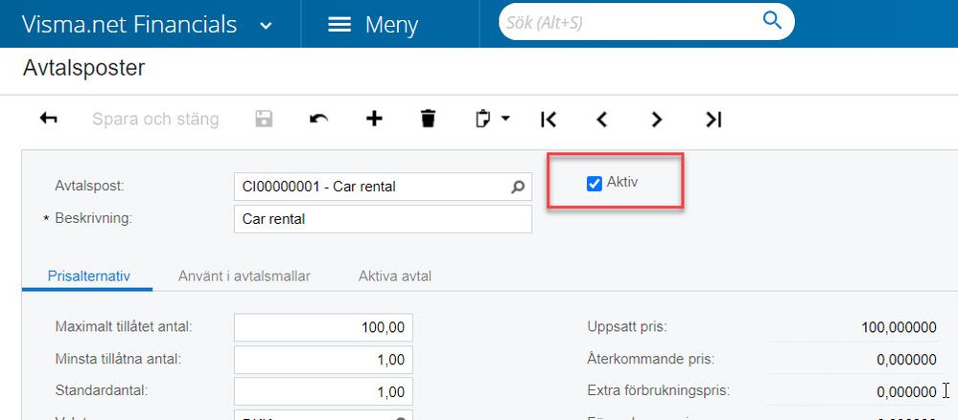
Task: Click the Återkommande pris label
Action: point(650,359)
